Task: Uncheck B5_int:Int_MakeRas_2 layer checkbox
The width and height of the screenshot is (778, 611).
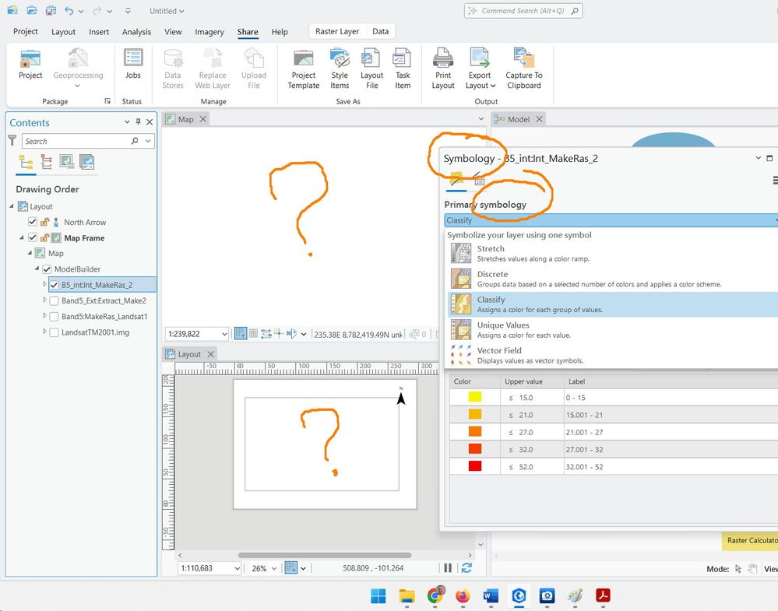Action: point(54,285)
